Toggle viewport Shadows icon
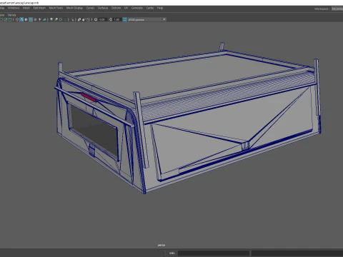 [44, 19]
